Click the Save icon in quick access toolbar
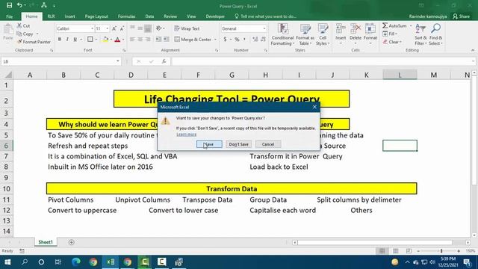Screen dimensions: 478x269 pos(9,5)
